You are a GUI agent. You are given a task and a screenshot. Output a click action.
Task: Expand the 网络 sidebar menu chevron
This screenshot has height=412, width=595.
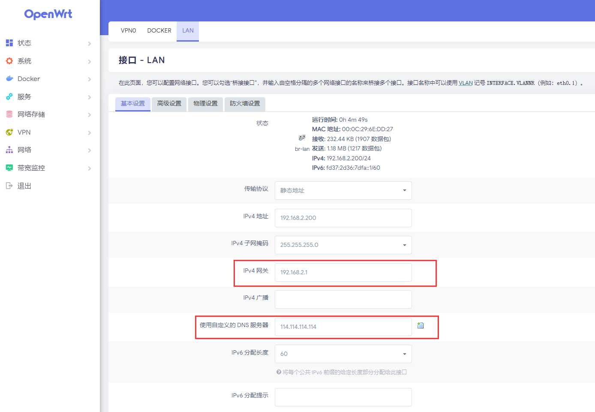point(90,150)
